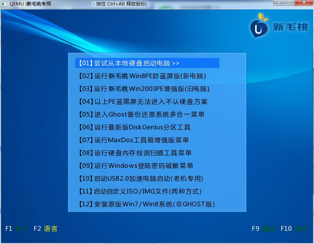Minimize the QEMU window

pyautogui.click(x=279, y=3)
